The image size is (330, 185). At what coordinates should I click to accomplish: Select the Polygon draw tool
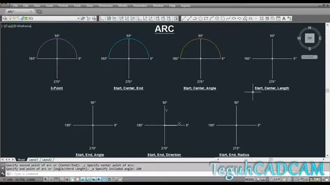point(201,18)
